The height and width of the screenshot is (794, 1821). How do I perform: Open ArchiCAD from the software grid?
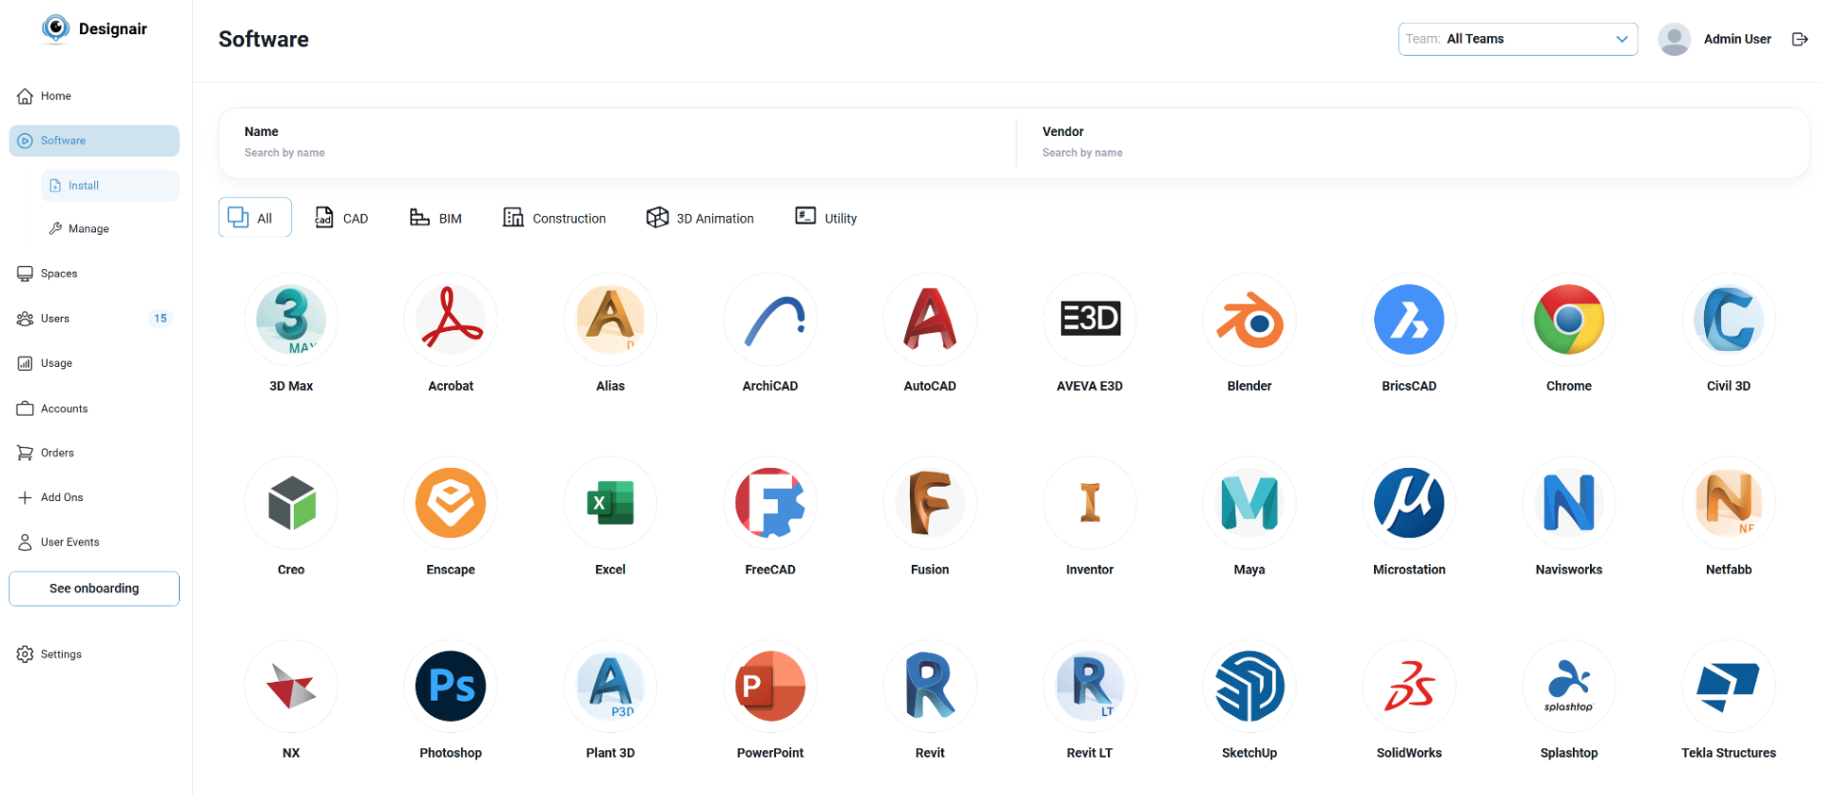pos(770,320)
